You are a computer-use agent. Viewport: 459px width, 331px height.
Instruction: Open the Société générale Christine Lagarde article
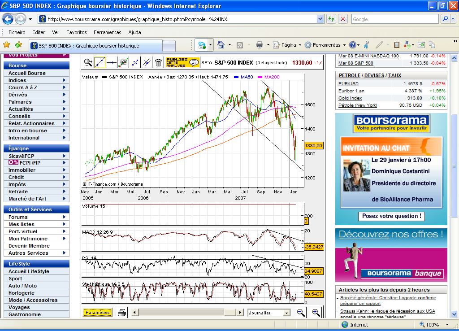click(388, 301)
